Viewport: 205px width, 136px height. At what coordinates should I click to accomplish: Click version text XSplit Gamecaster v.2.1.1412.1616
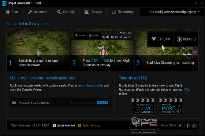click(30, 125)
